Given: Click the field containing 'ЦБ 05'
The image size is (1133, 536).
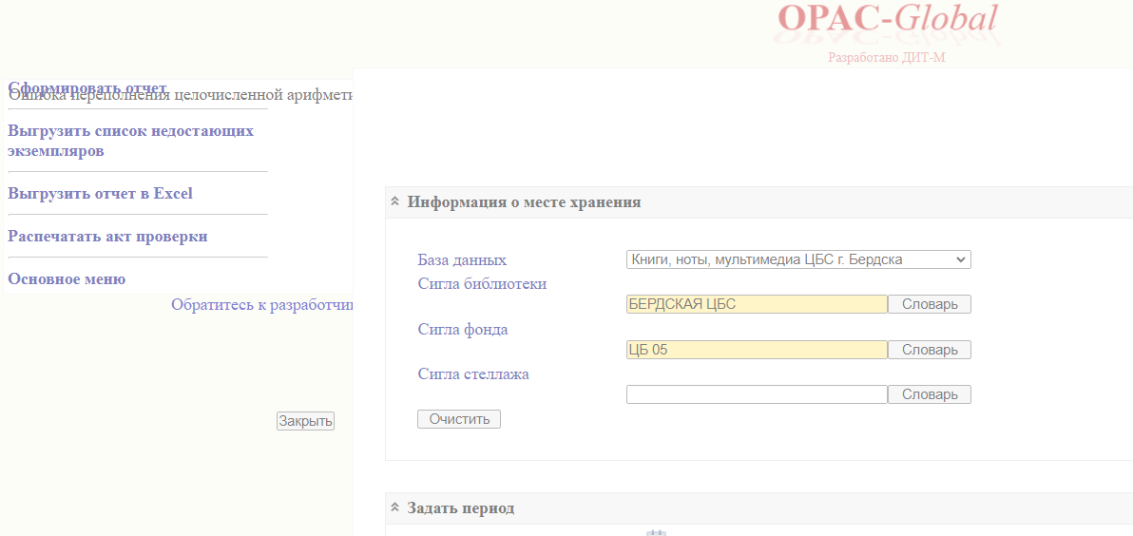Looking at the screenshot, I should pyautogui.click(x=756, y=350).
